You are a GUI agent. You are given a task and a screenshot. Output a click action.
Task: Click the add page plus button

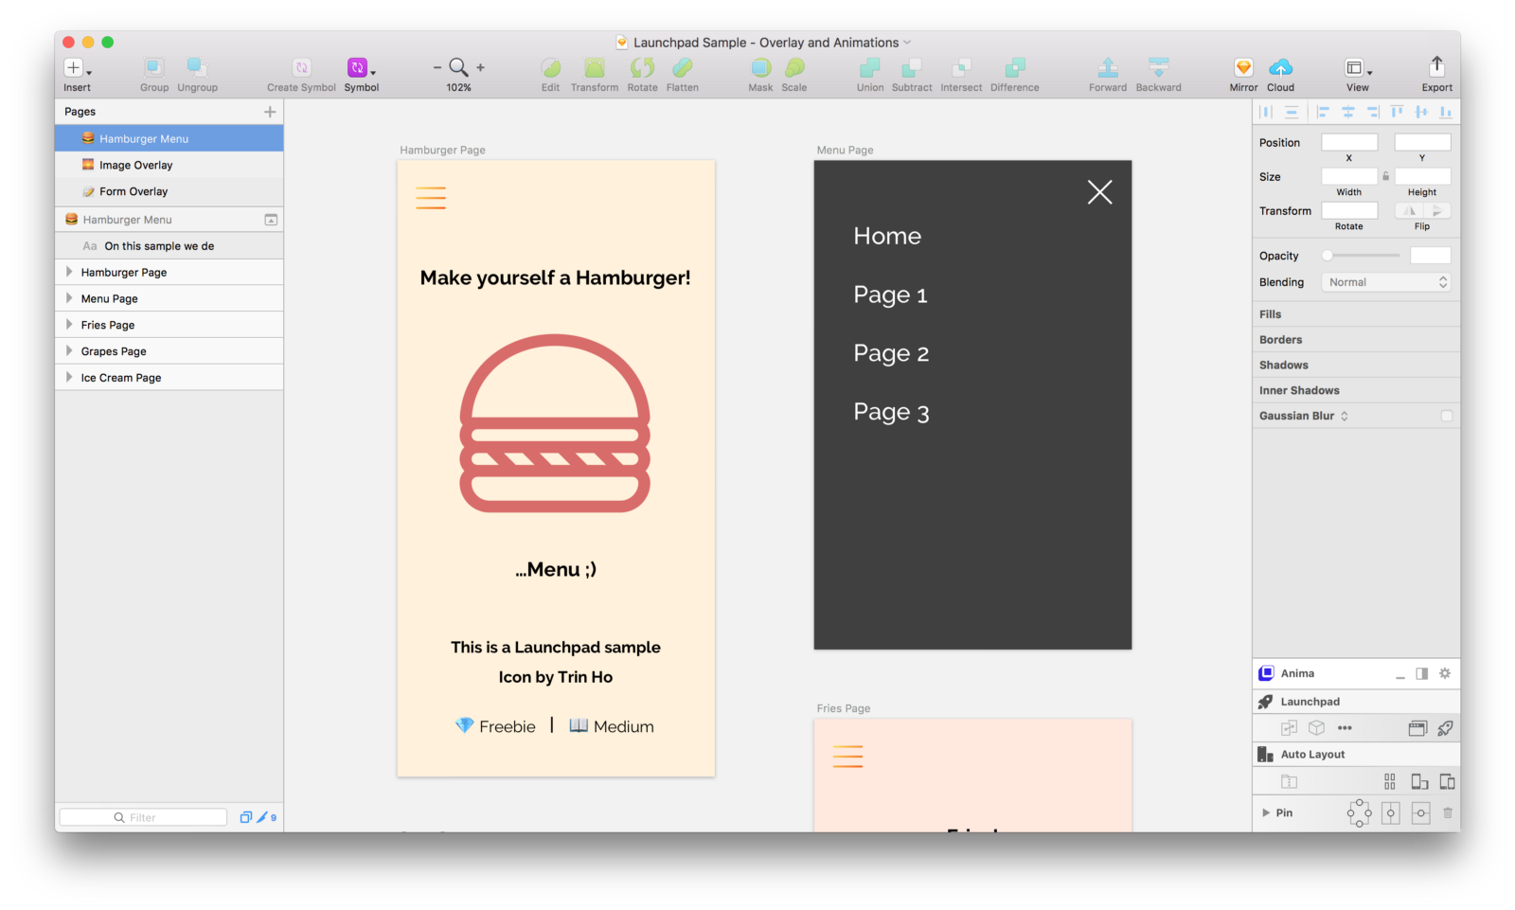(x=270, y=112)
